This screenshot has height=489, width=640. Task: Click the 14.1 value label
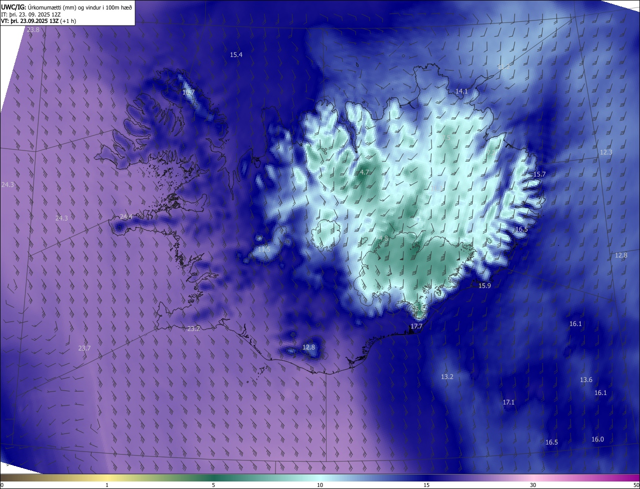pyautogui.click(x=461, y=91)
